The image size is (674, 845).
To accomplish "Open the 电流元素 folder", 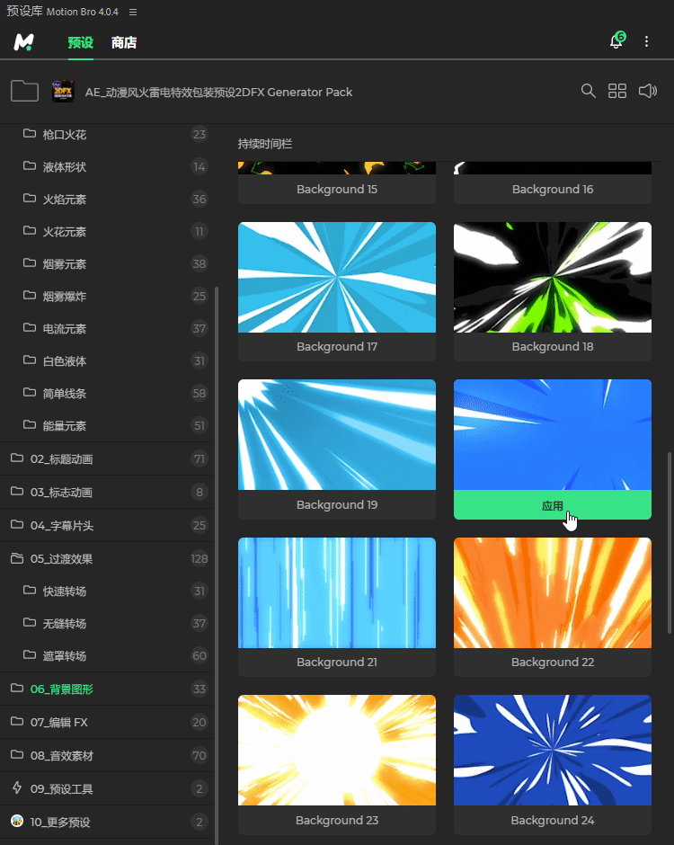I will click(107, 328).
